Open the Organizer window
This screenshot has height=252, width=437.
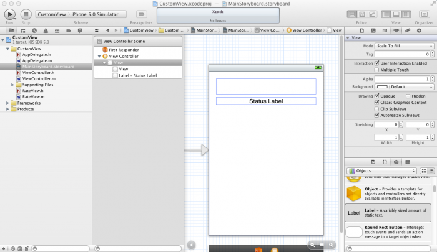point(424,14)
